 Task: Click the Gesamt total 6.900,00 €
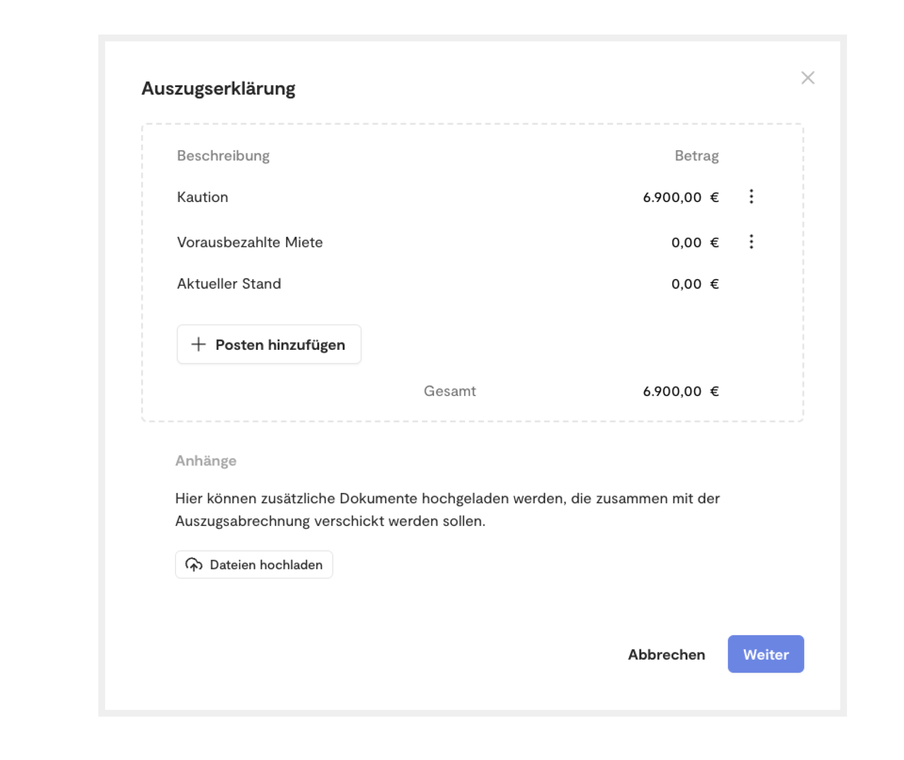point(681,391)
